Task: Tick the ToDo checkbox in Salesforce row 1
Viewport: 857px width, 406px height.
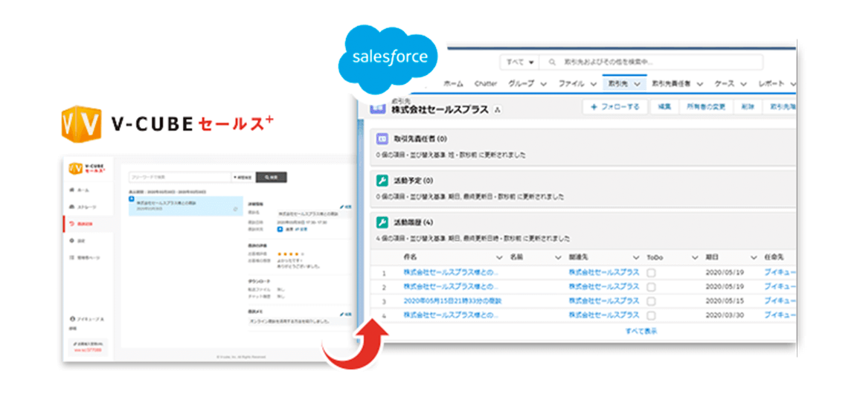Action: click(651, 273)
